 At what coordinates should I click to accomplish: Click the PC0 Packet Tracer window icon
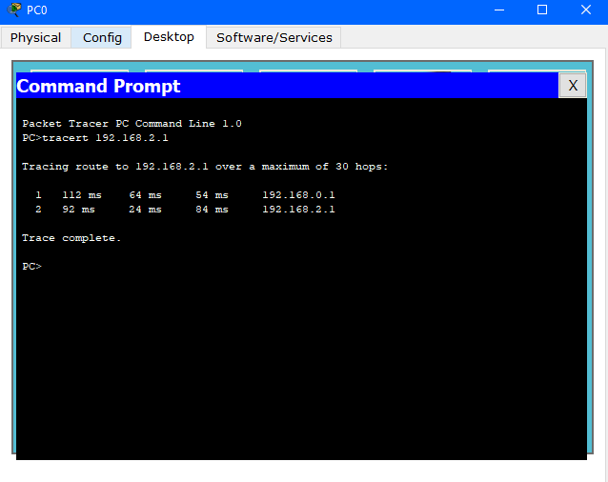[x=14, y=10]
